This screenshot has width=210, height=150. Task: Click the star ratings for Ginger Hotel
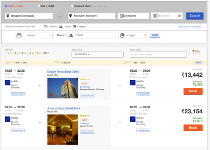(x=85, y=79)
